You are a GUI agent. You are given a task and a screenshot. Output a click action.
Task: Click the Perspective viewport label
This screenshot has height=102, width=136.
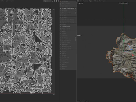point(80,3)
